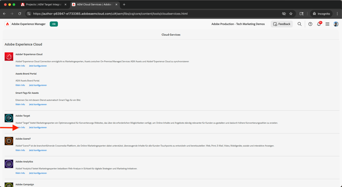Click the AEM Assets Brand Portal. description
Screen dimensions: 342x187
(28, 81)
